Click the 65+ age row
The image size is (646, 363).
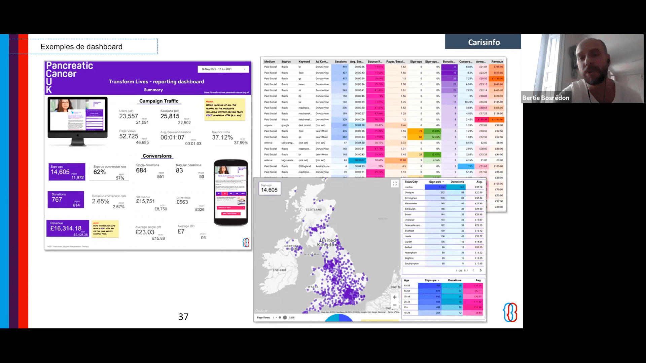[x=443, y=307]
